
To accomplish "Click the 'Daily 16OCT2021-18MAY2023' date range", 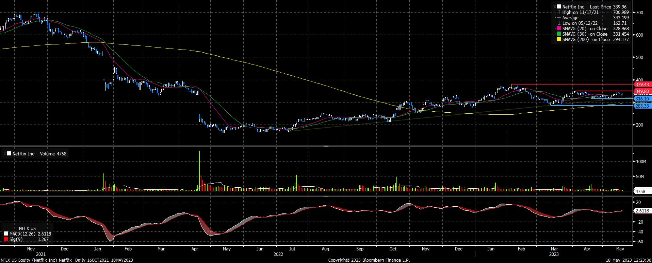I will (104, 260).
